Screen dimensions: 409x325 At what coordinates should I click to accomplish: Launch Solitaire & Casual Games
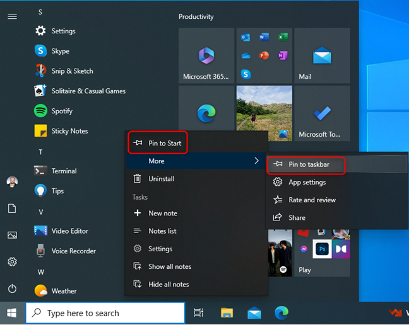coord(81,91)
